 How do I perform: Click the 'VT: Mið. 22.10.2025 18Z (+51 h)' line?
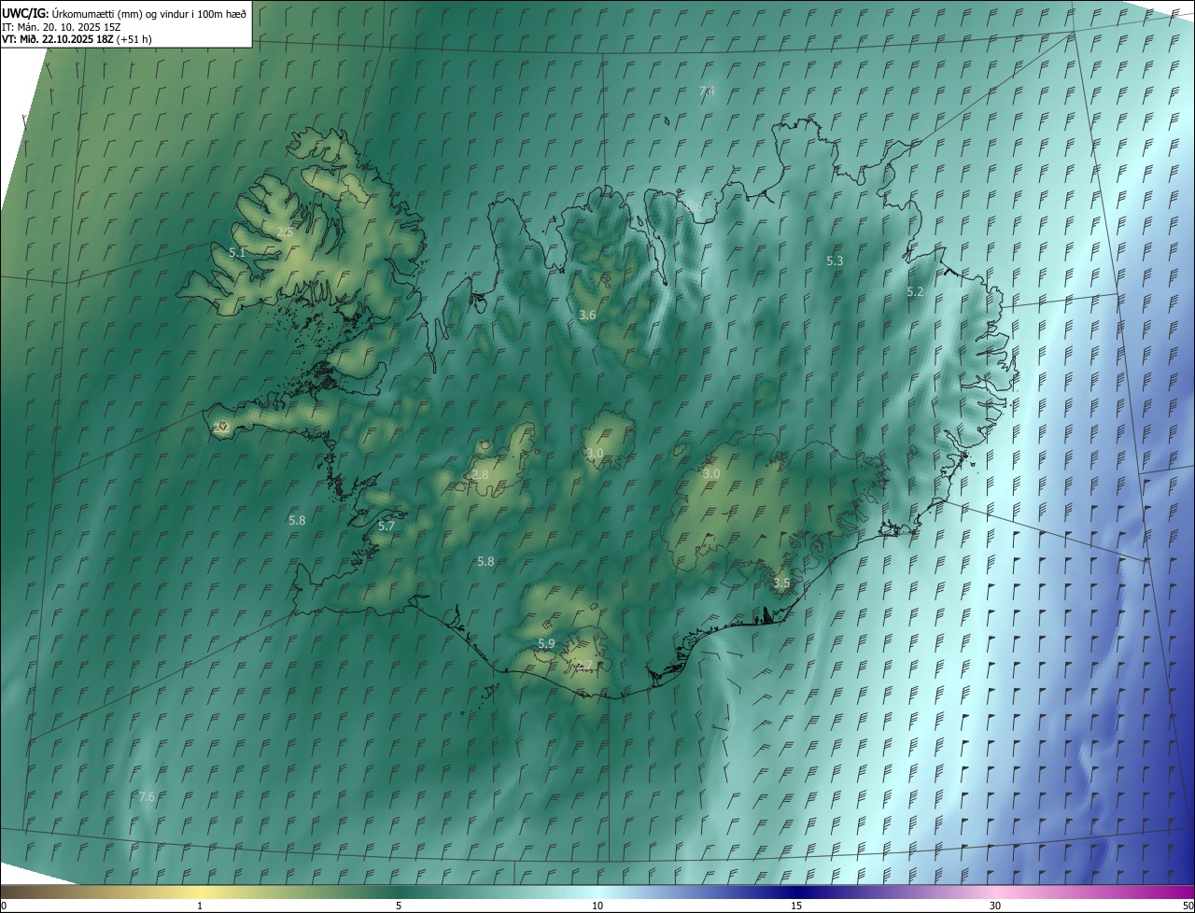pos(77,39)
